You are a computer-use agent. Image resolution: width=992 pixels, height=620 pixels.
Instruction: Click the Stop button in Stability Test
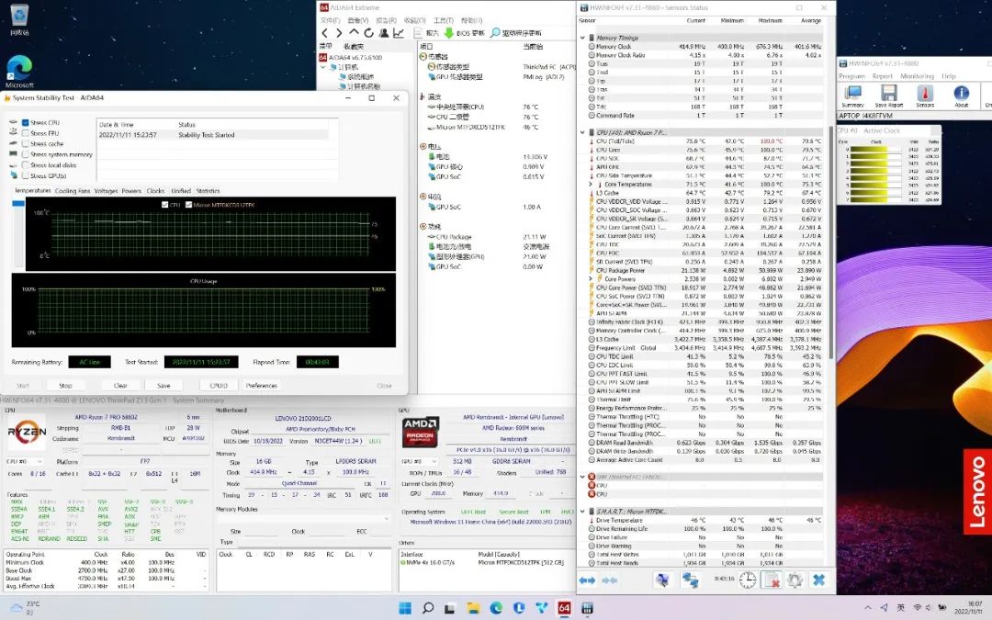click(66, 385)
